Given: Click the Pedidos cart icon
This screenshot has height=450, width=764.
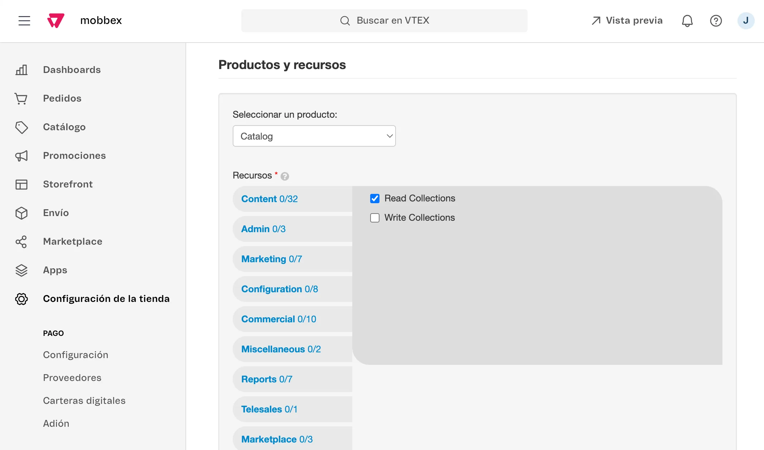Looking at the screenshot, I should click(x=21, y=98).
